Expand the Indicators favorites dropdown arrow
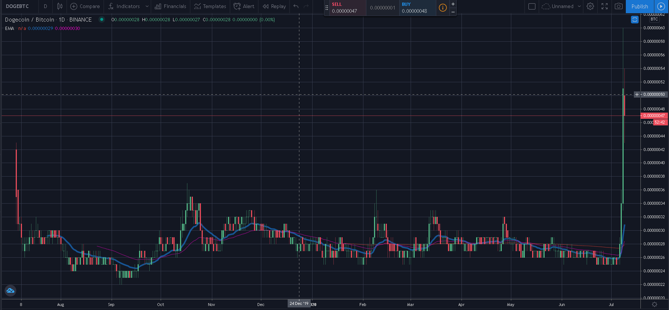Image resolution: width=669 pixels, height=310 pixels. point(147,6)
